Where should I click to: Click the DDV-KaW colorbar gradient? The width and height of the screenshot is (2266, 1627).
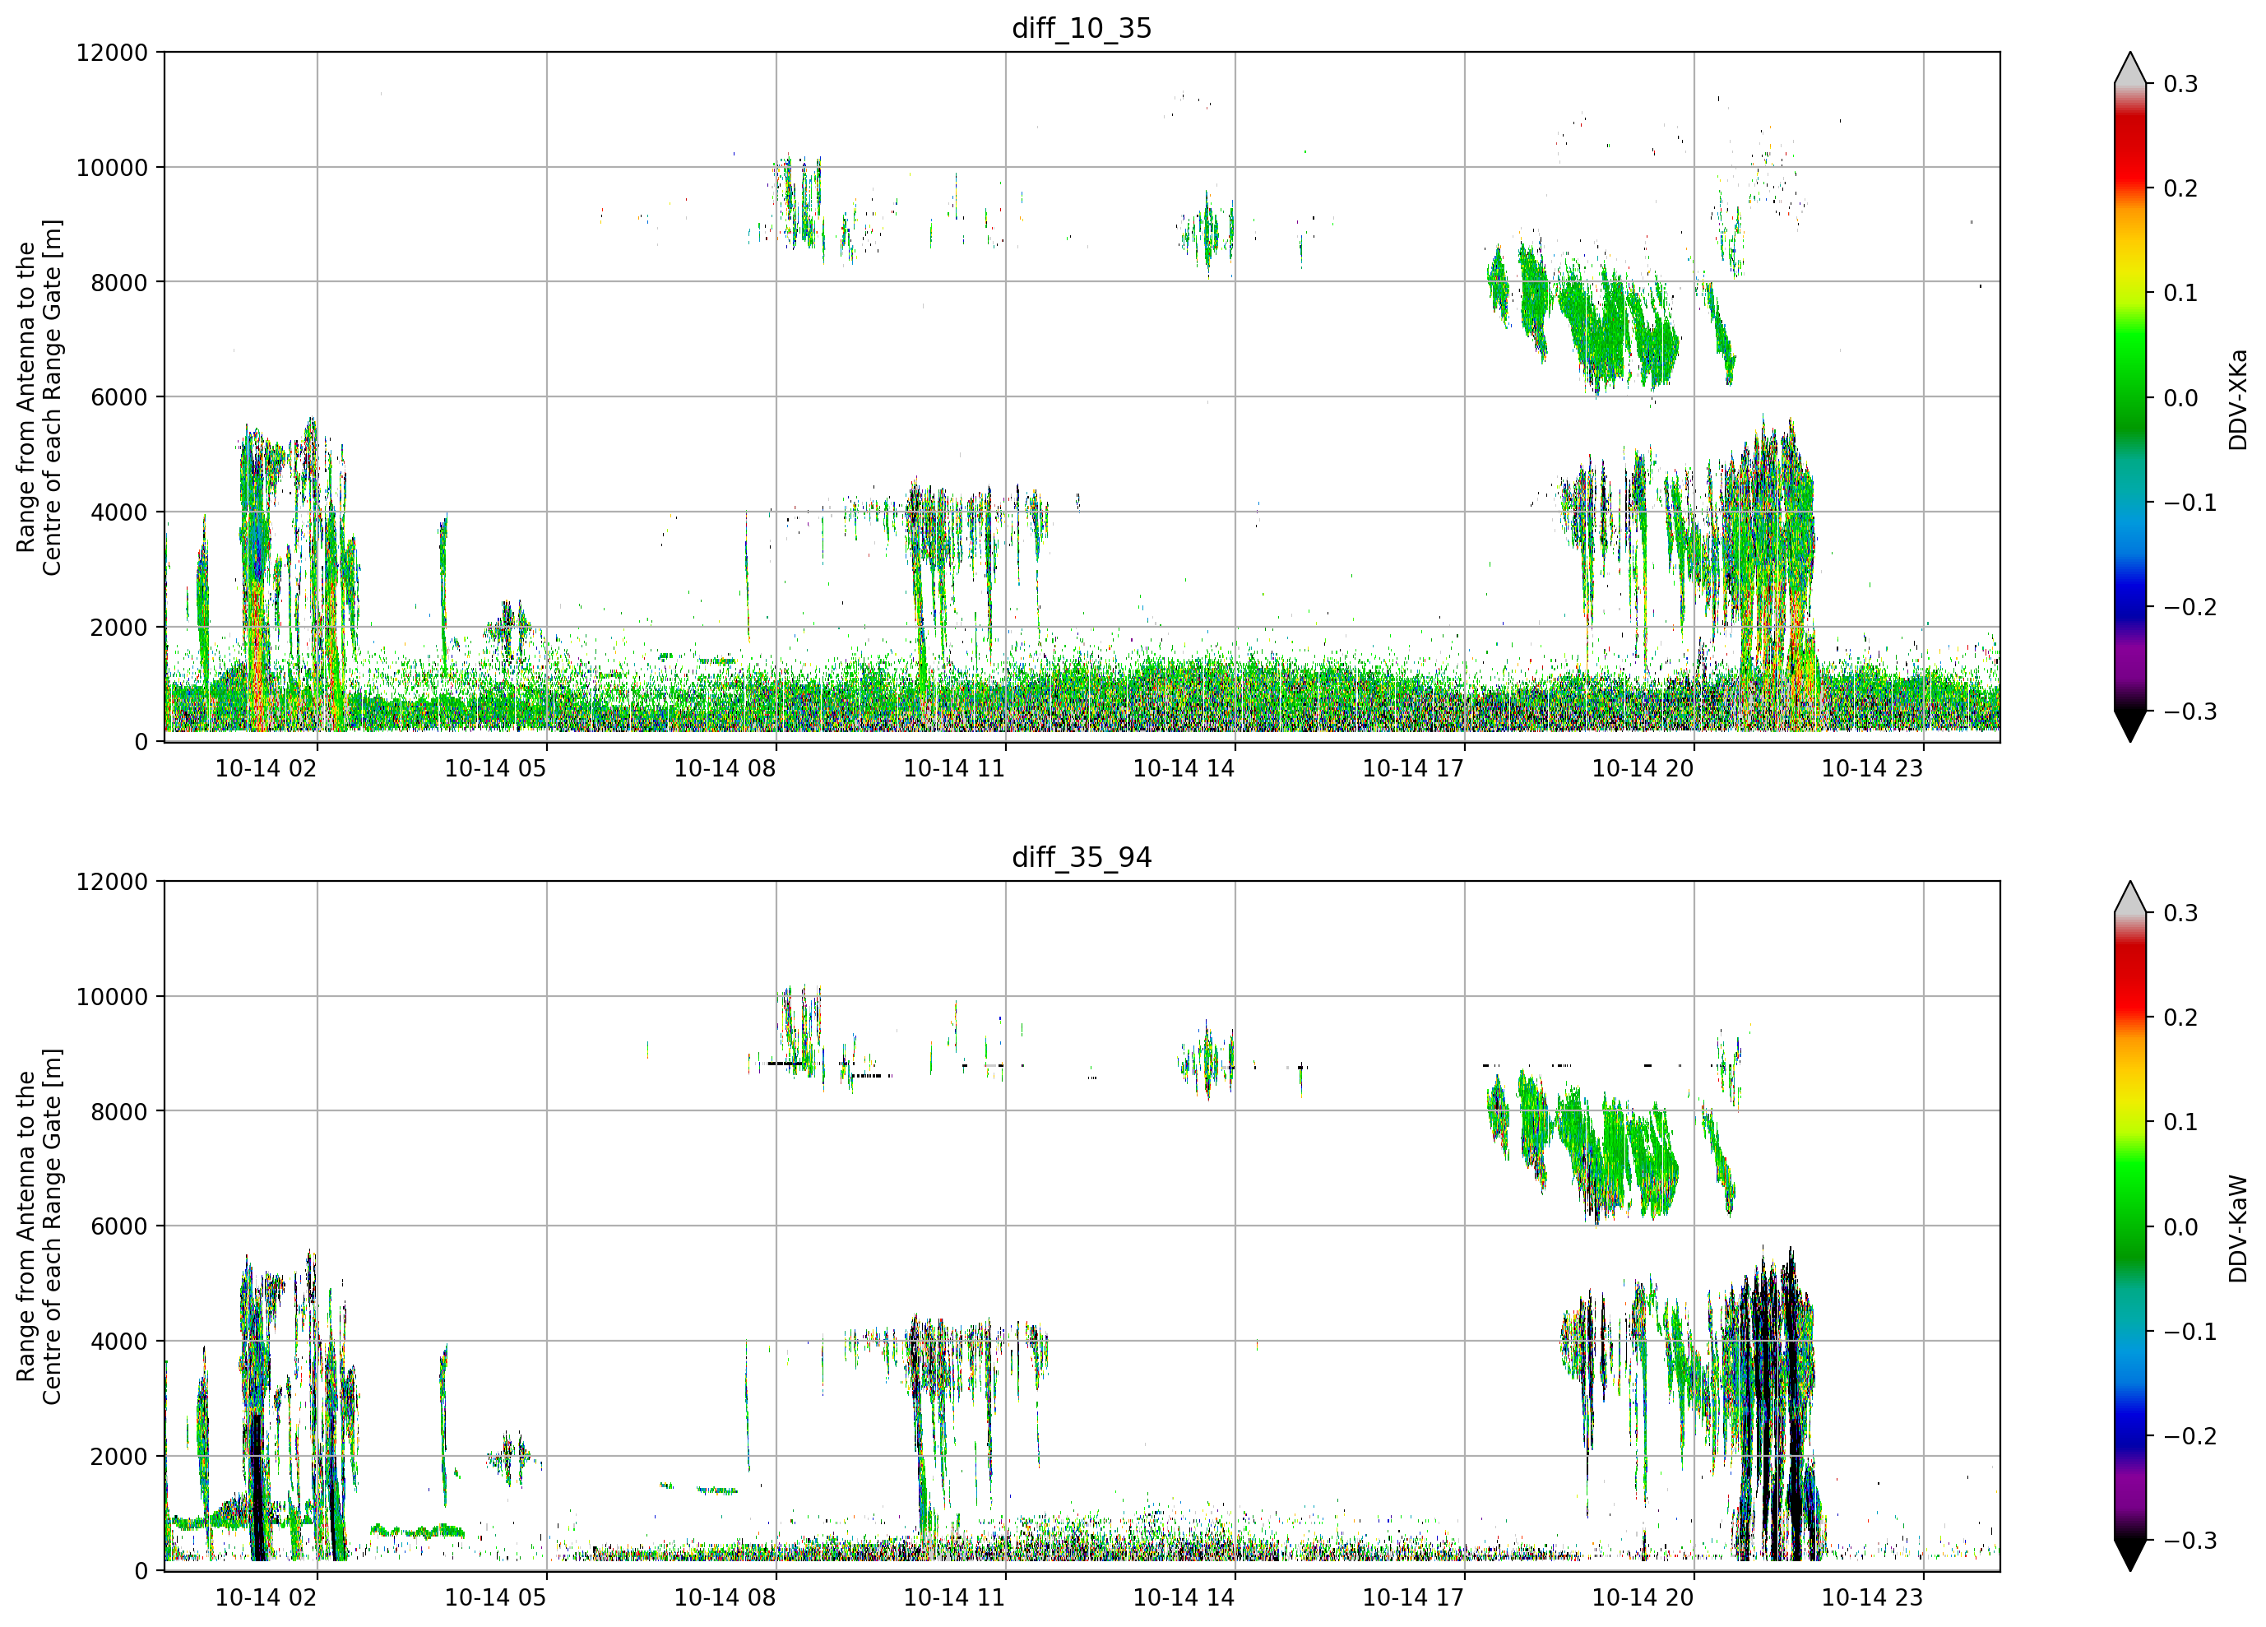2130,1226
